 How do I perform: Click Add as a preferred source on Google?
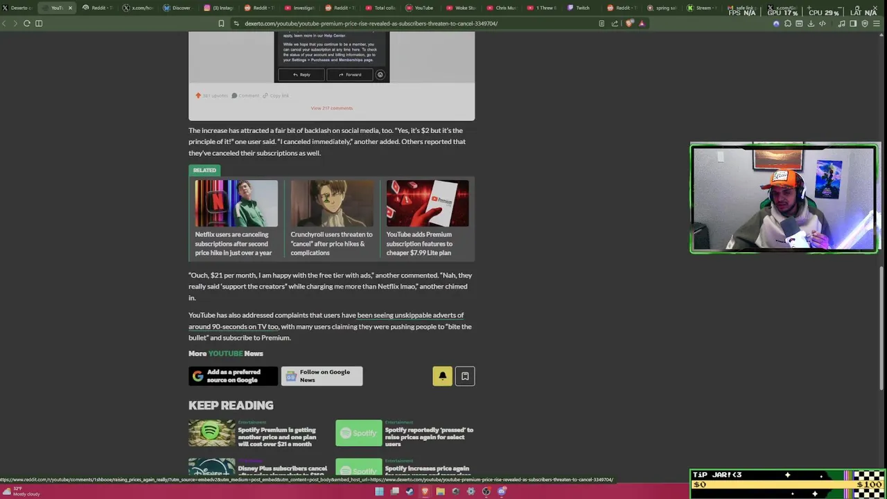click(233, 376)
